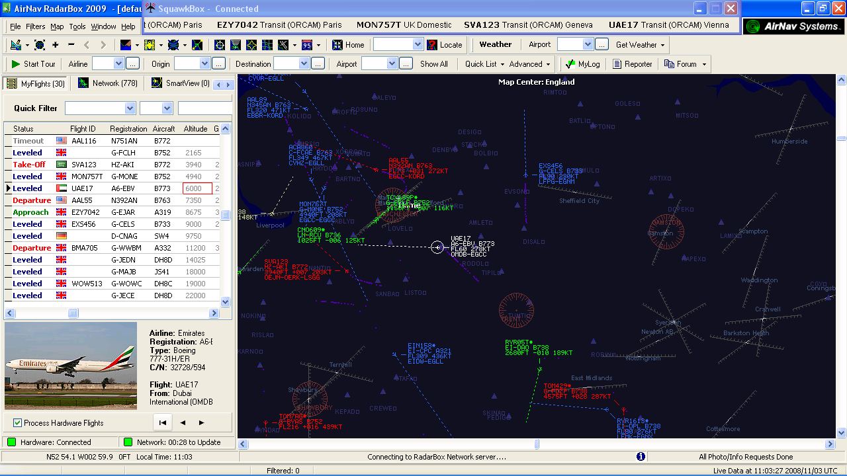Viewport: 847px width, 476px height.
Task: Click the Home map view icon
Action: 349,44
